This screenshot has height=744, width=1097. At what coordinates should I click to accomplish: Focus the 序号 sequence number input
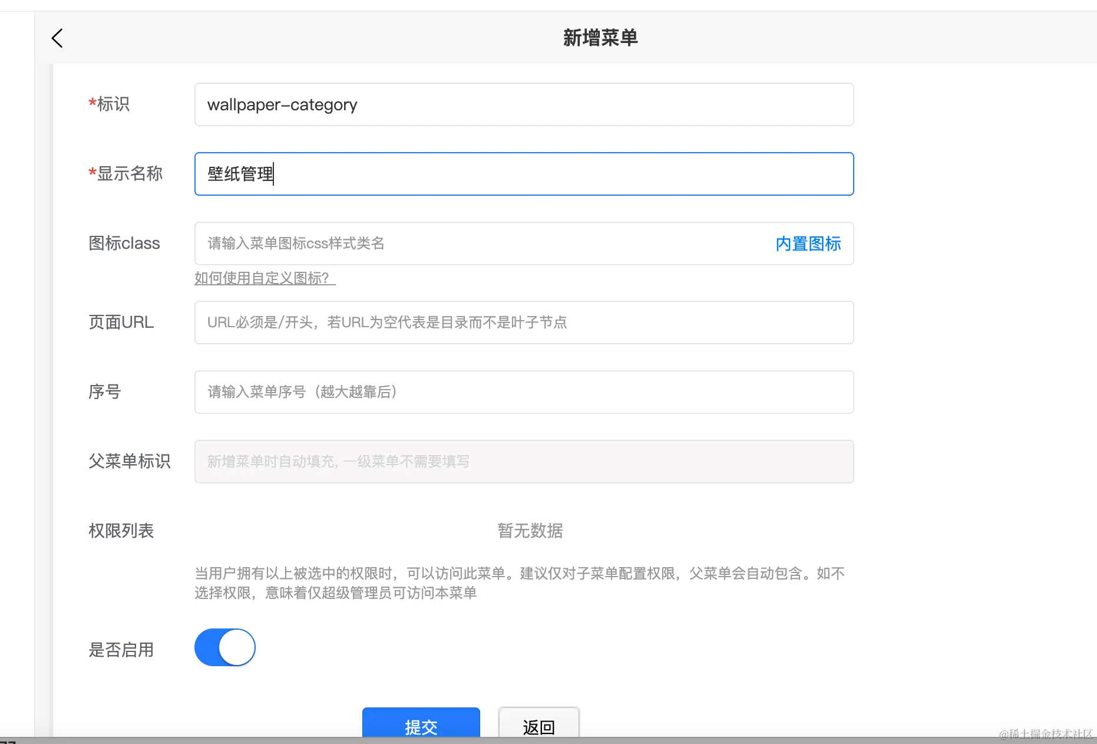tap(523, 391)
